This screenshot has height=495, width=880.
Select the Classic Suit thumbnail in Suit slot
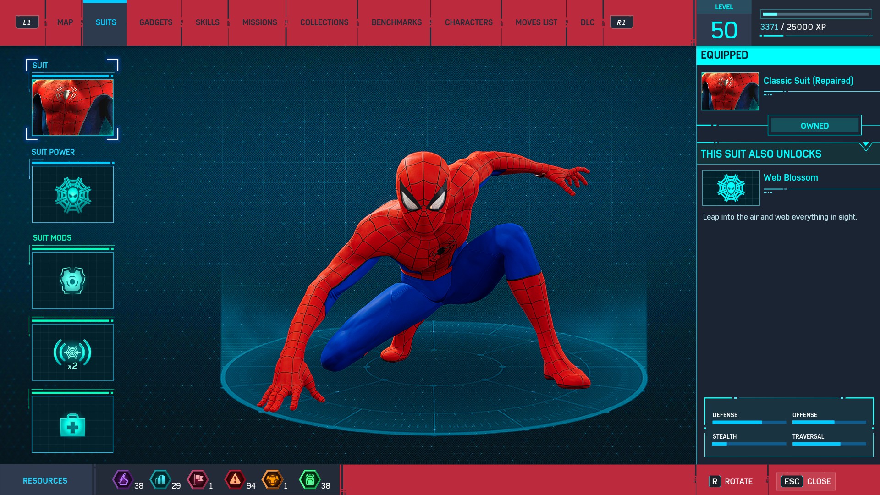pyautogui.click(x=72, y=107)
